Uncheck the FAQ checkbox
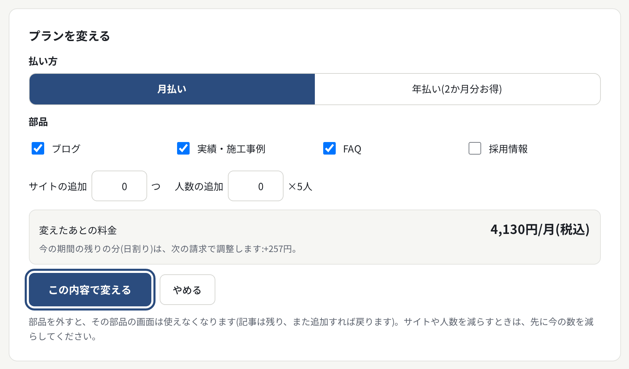 coord(329,148)
